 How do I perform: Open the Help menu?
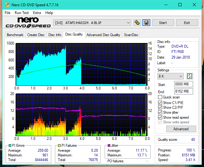click(49, 13)
